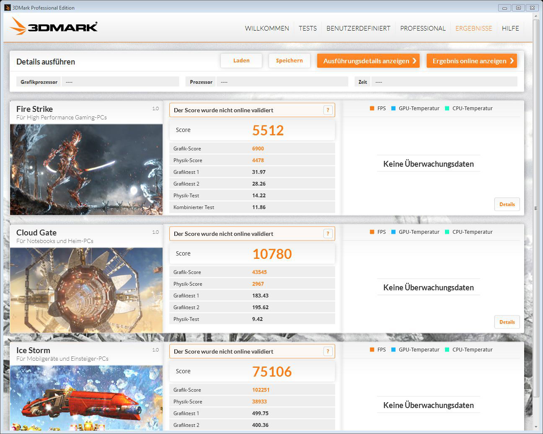Image resolution: width=543 pixels, height=434 pixels.
Task: Click Fire Strike Physik-Score 4478
Action: point(258,160)
